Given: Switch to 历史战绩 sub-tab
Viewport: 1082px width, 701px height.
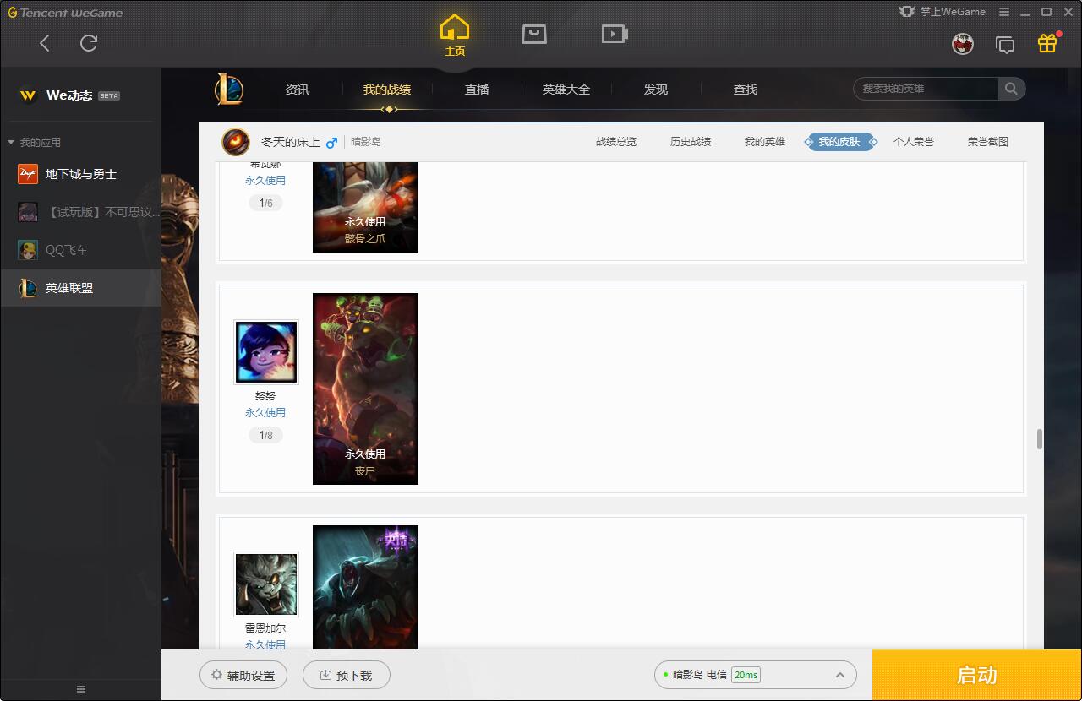Looking at the screenshot, I should click(x=691, y=142).
